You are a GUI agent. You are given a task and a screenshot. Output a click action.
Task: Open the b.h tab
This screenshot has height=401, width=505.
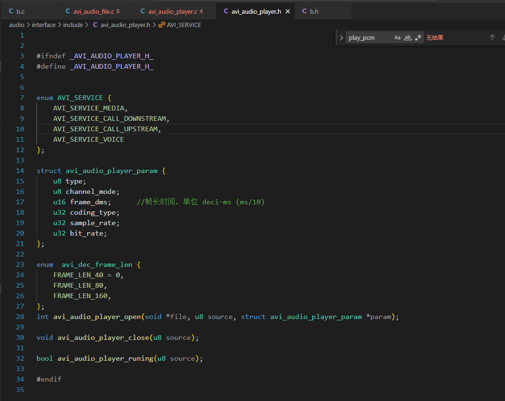coord(323,11)
